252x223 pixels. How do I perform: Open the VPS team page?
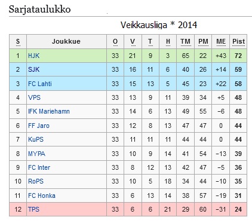34,97
